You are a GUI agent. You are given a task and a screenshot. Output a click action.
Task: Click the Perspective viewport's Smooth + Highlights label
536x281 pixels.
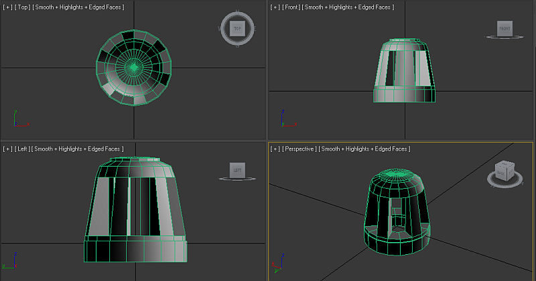pyautogui.click(x=364, y=149)
